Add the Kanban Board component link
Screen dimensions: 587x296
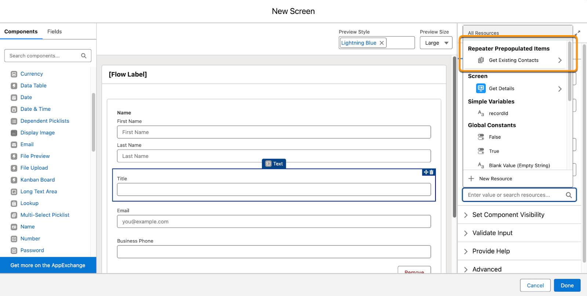[x=37, y=180]
